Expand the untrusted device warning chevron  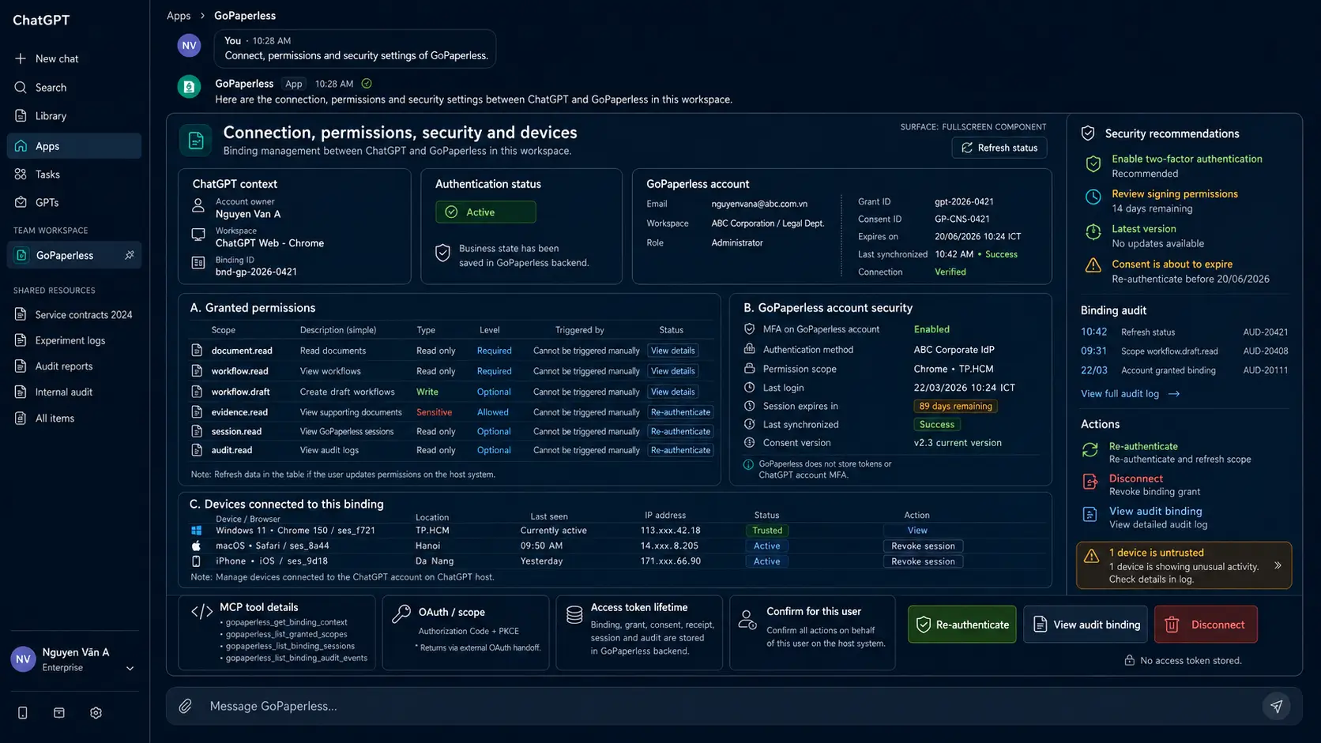(x=1278, y=565)
